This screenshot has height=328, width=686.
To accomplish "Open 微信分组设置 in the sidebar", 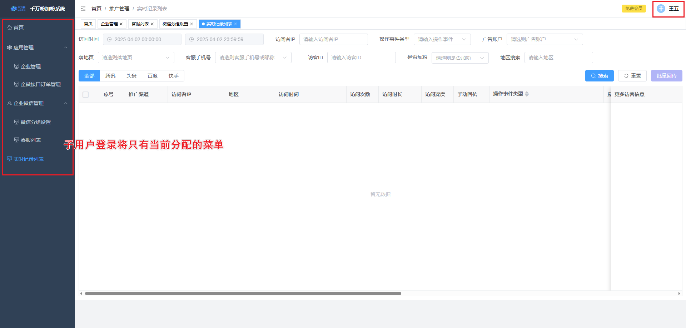I will [x=36, y=122].
